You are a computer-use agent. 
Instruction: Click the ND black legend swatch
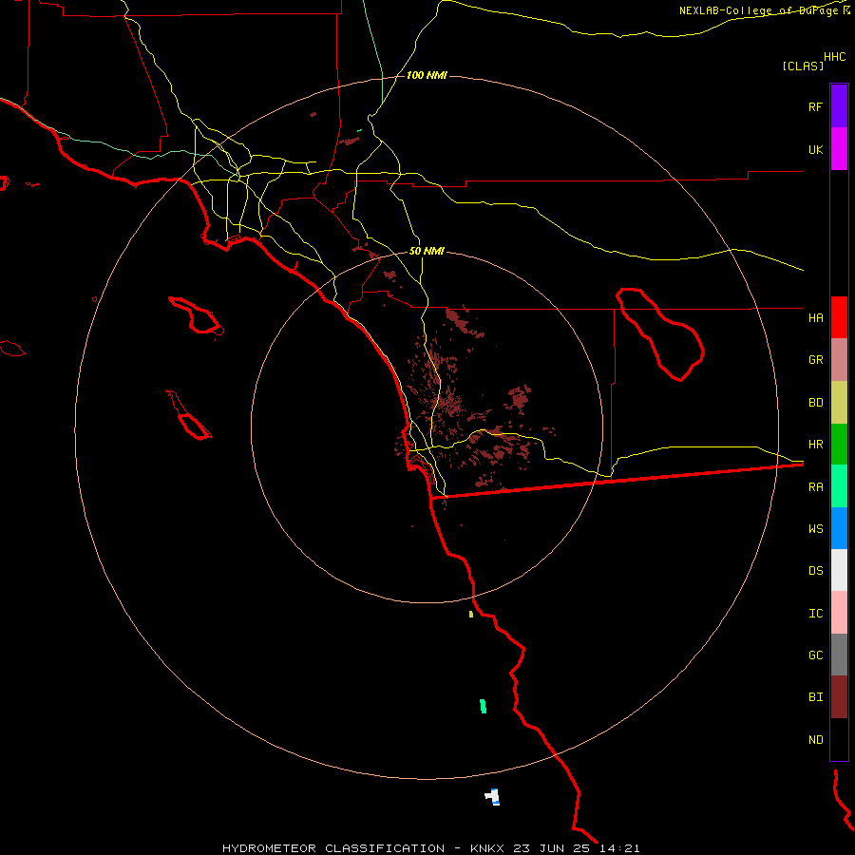839,739
